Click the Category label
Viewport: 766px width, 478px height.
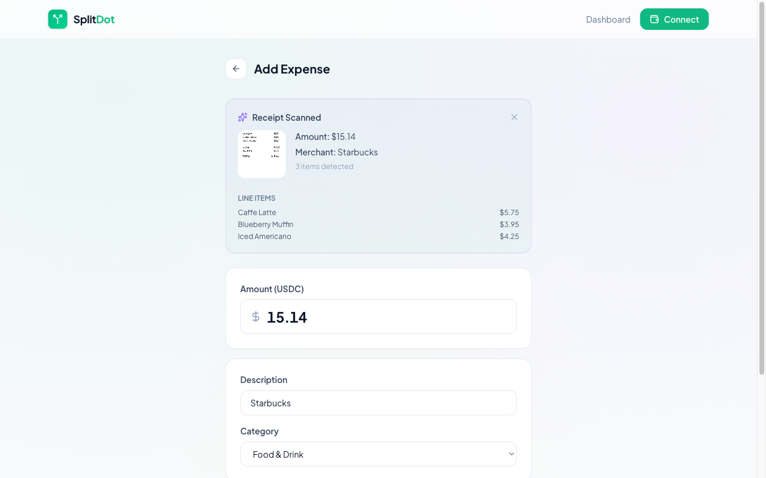[x=259, y=431]
